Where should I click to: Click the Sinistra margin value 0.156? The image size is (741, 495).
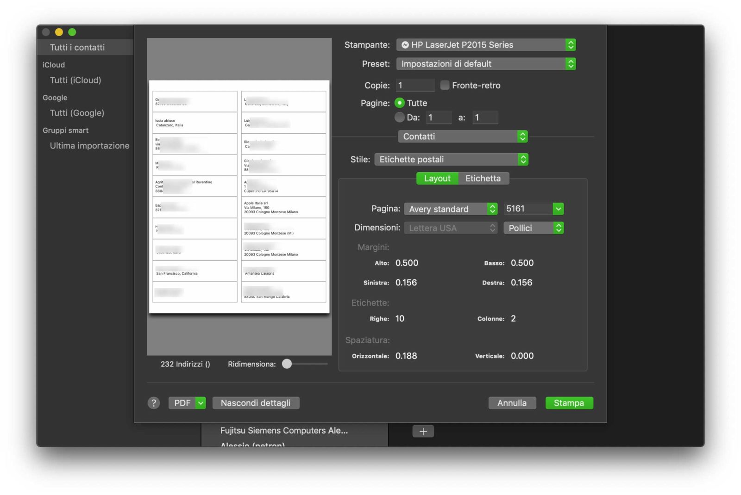pyautogui.click(x=406, y=283)
